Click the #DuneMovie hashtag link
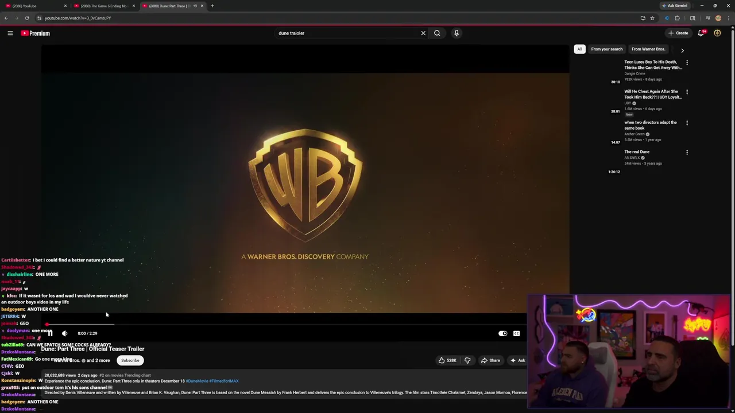 (x=197, y=381)
